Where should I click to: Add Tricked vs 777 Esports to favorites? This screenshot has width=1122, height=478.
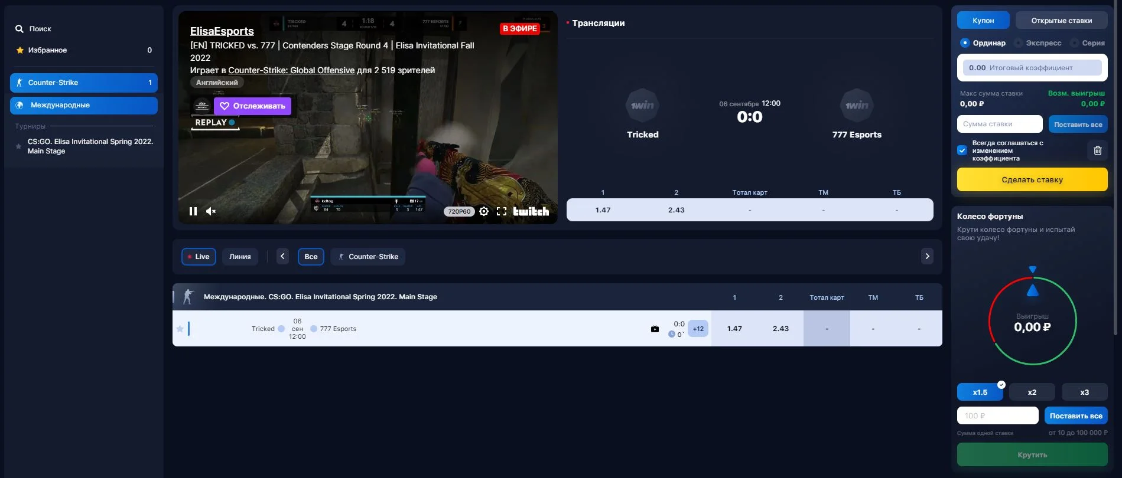(180, 329)
